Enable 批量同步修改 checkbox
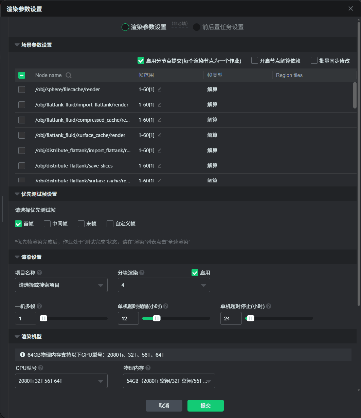The image size is (361, 418). click(314, 61)
